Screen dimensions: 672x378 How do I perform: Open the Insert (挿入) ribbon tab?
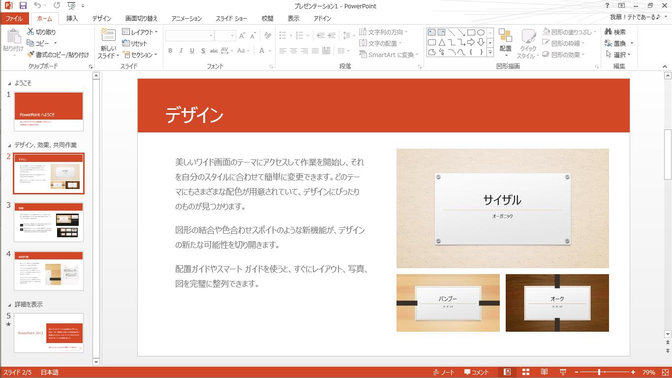pos(72,18)
